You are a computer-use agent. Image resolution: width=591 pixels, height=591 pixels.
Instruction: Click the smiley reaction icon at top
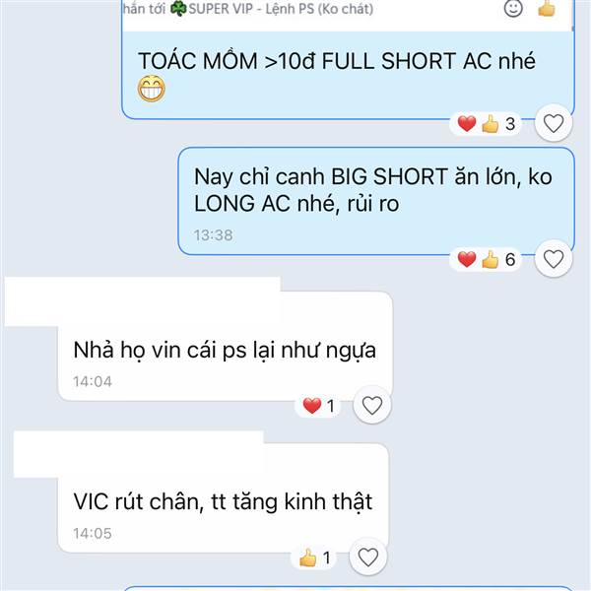tap(513, 8)
